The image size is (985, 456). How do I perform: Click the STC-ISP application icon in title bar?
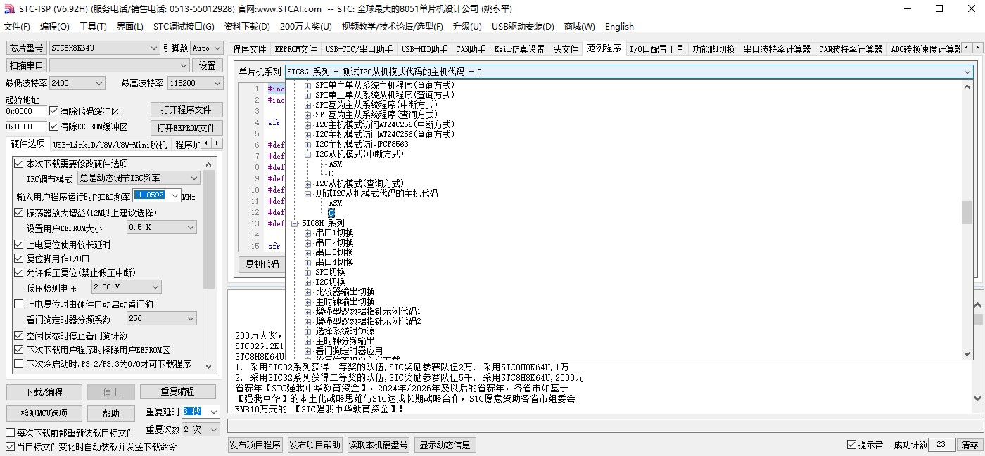[8, 8]
